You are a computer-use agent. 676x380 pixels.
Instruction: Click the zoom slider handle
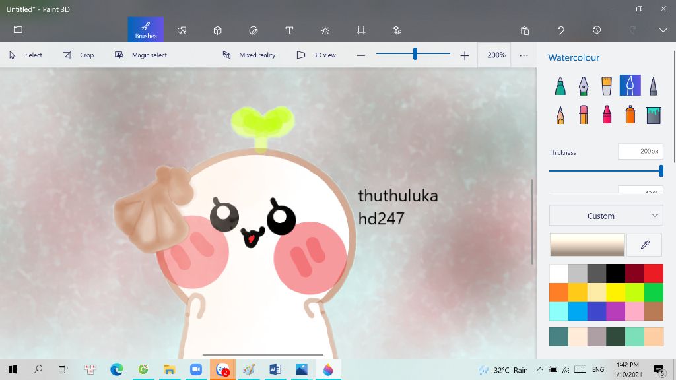[x=415, y=54]
